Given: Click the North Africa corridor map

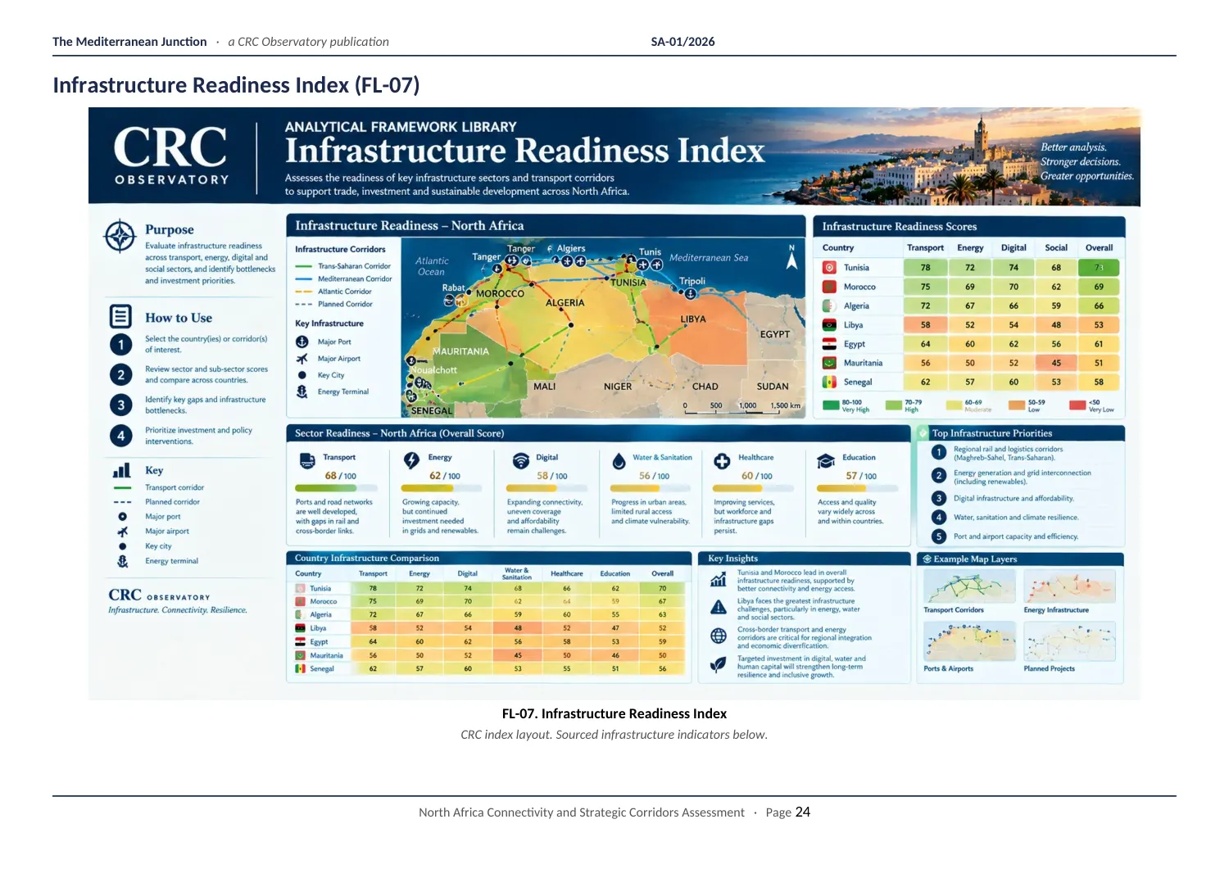Looking at the screenshot, I should [x=604, y=328].
